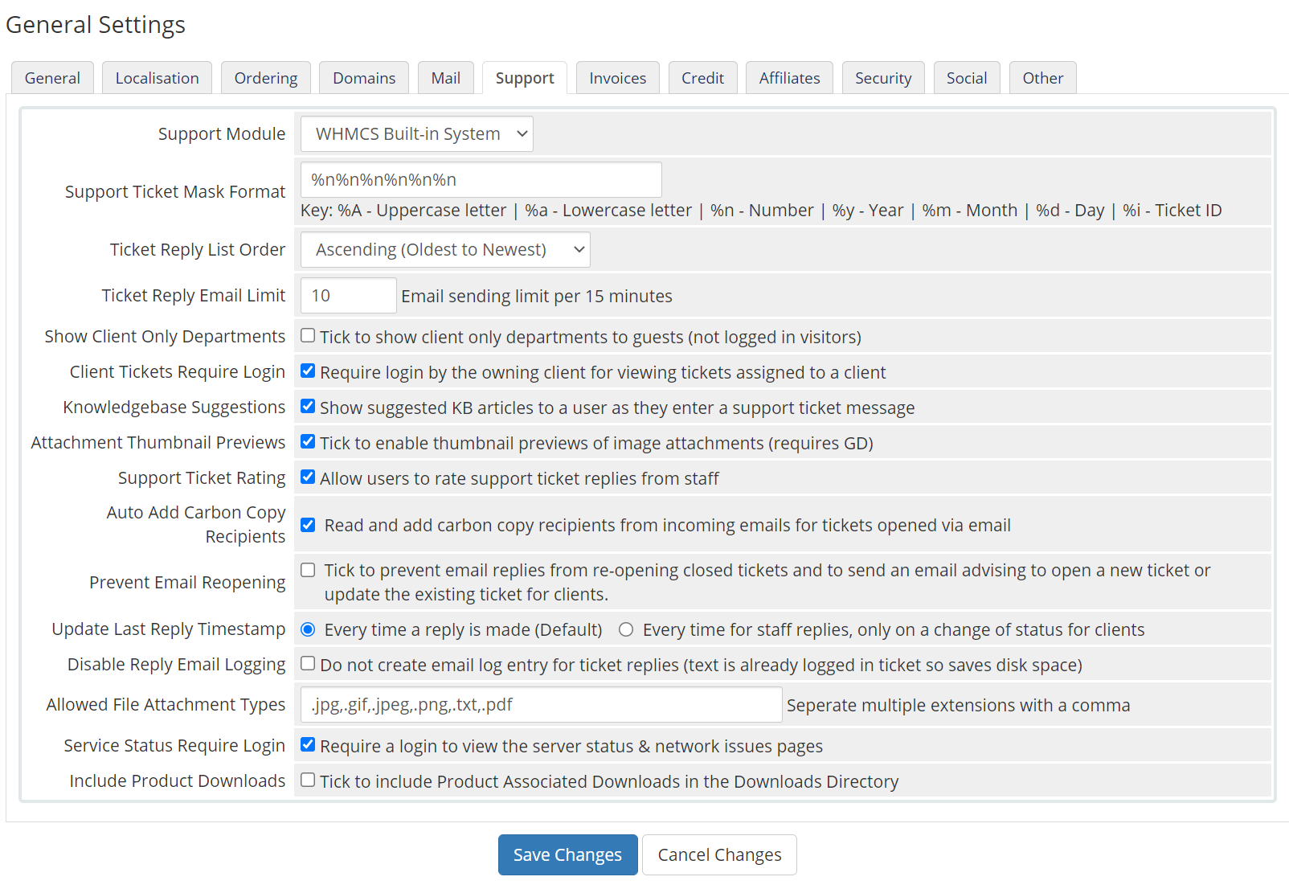Select the Mail tab
This screenshot has width=1289, height=889.
445,78
